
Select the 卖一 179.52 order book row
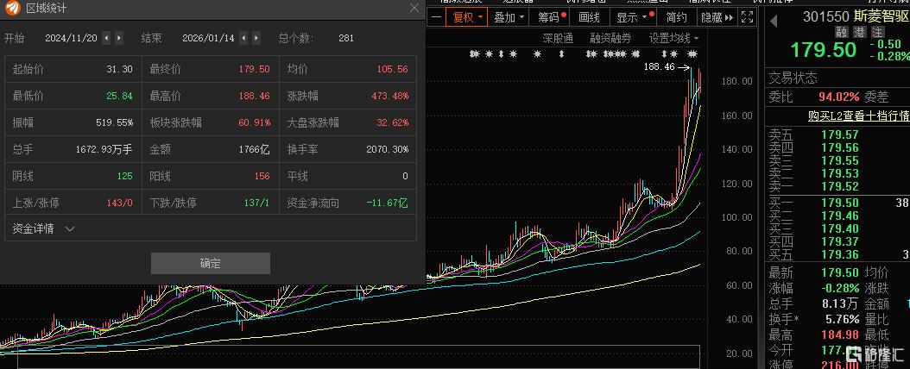pos(837,186)
